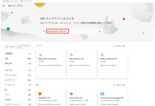Viewport: 155px width, 106px height.
Task: Click help icon under Cloud Natural Language API
Action: (118, 100)
